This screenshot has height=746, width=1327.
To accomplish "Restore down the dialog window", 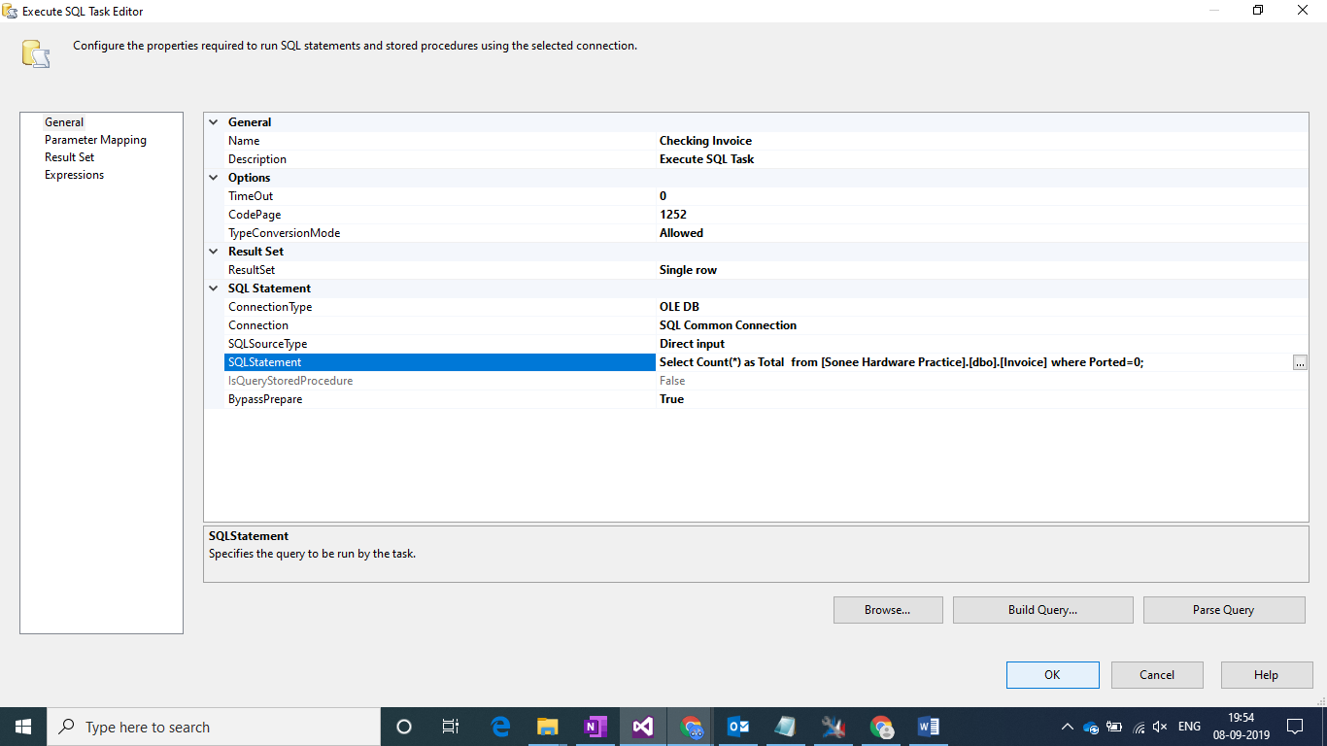I will coord(1258,11).
